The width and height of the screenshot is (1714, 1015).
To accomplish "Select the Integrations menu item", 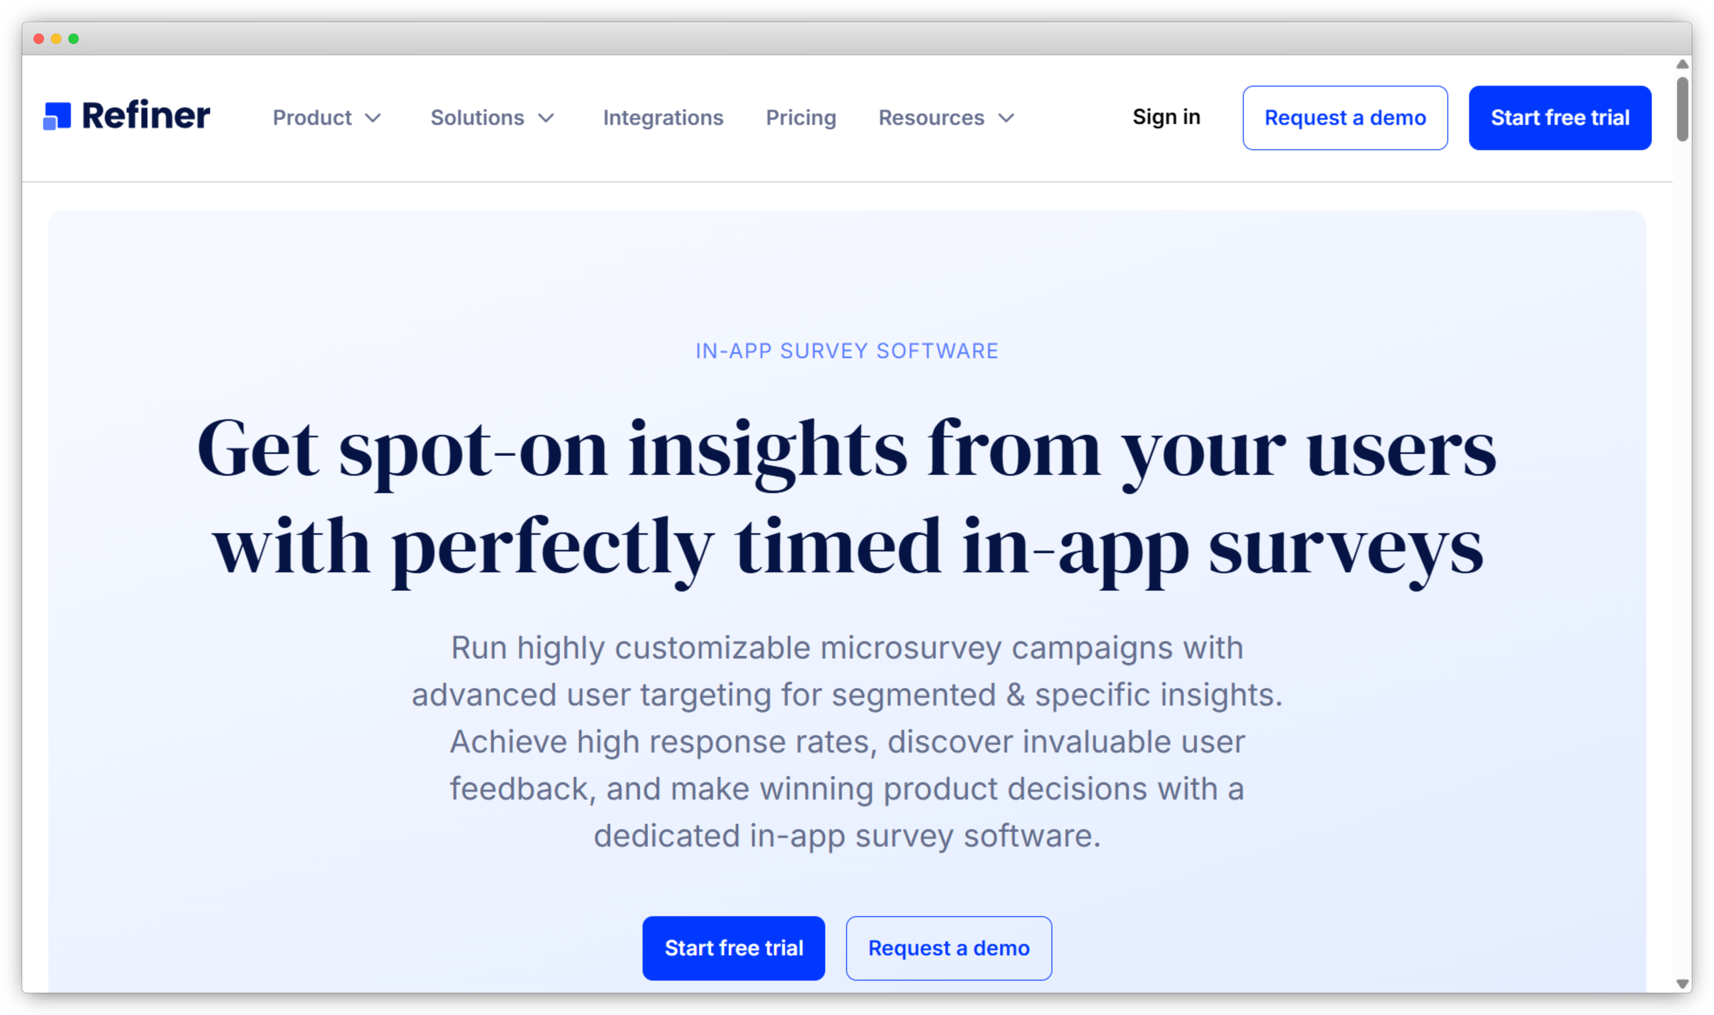I will coord(663,118).
